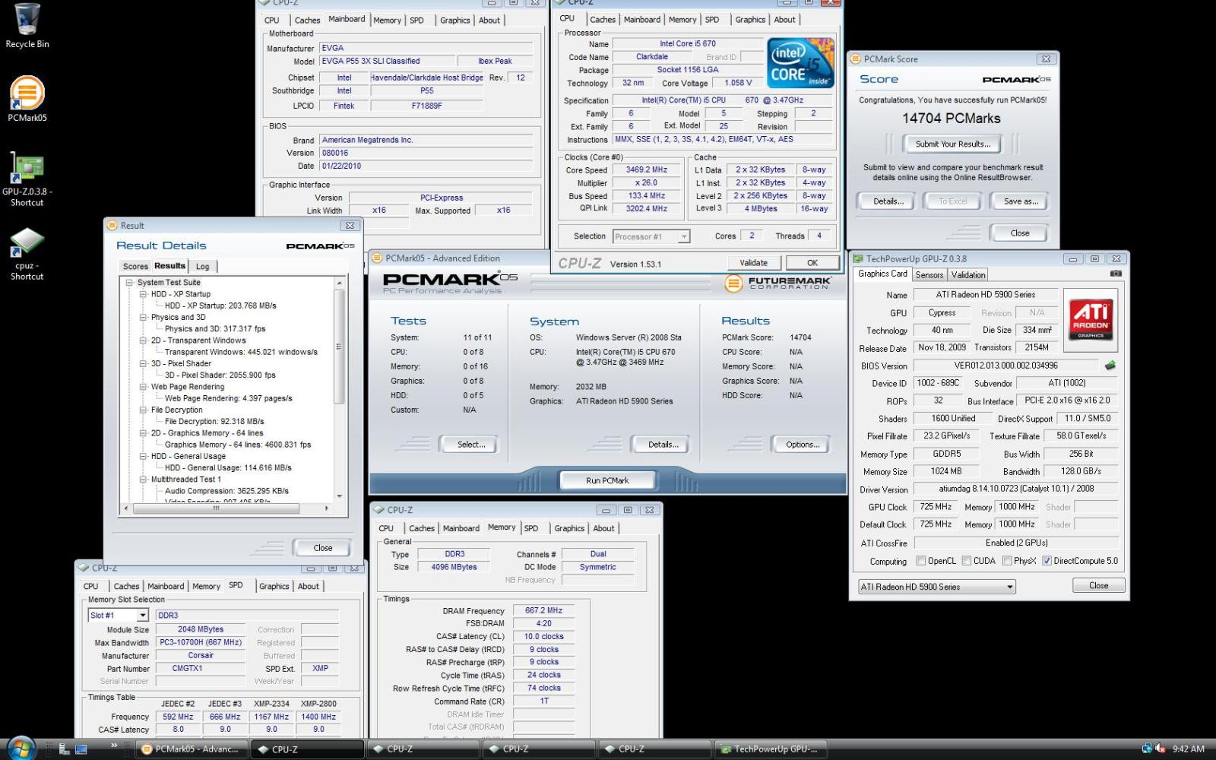Click the Result tree vertical scrollbar

[x=339, y=388]
